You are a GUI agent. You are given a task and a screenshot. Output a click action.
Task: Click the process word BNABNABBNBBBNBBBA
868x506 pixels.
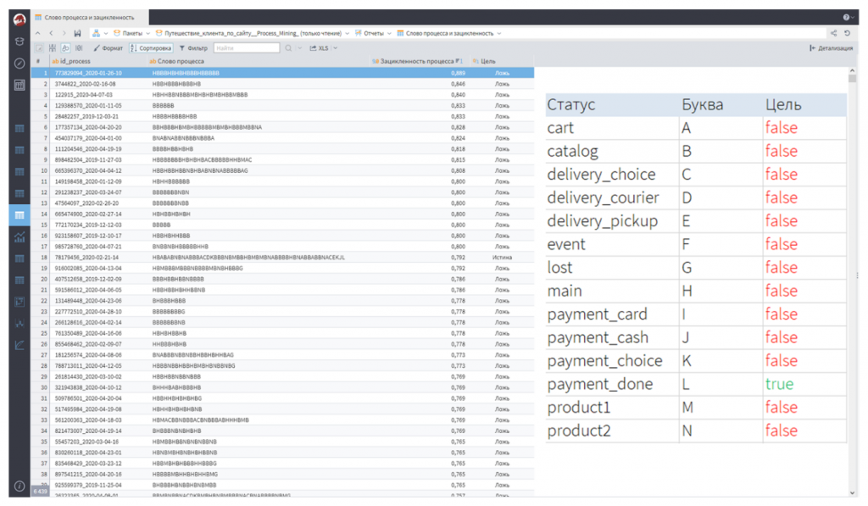pos(183,138)
